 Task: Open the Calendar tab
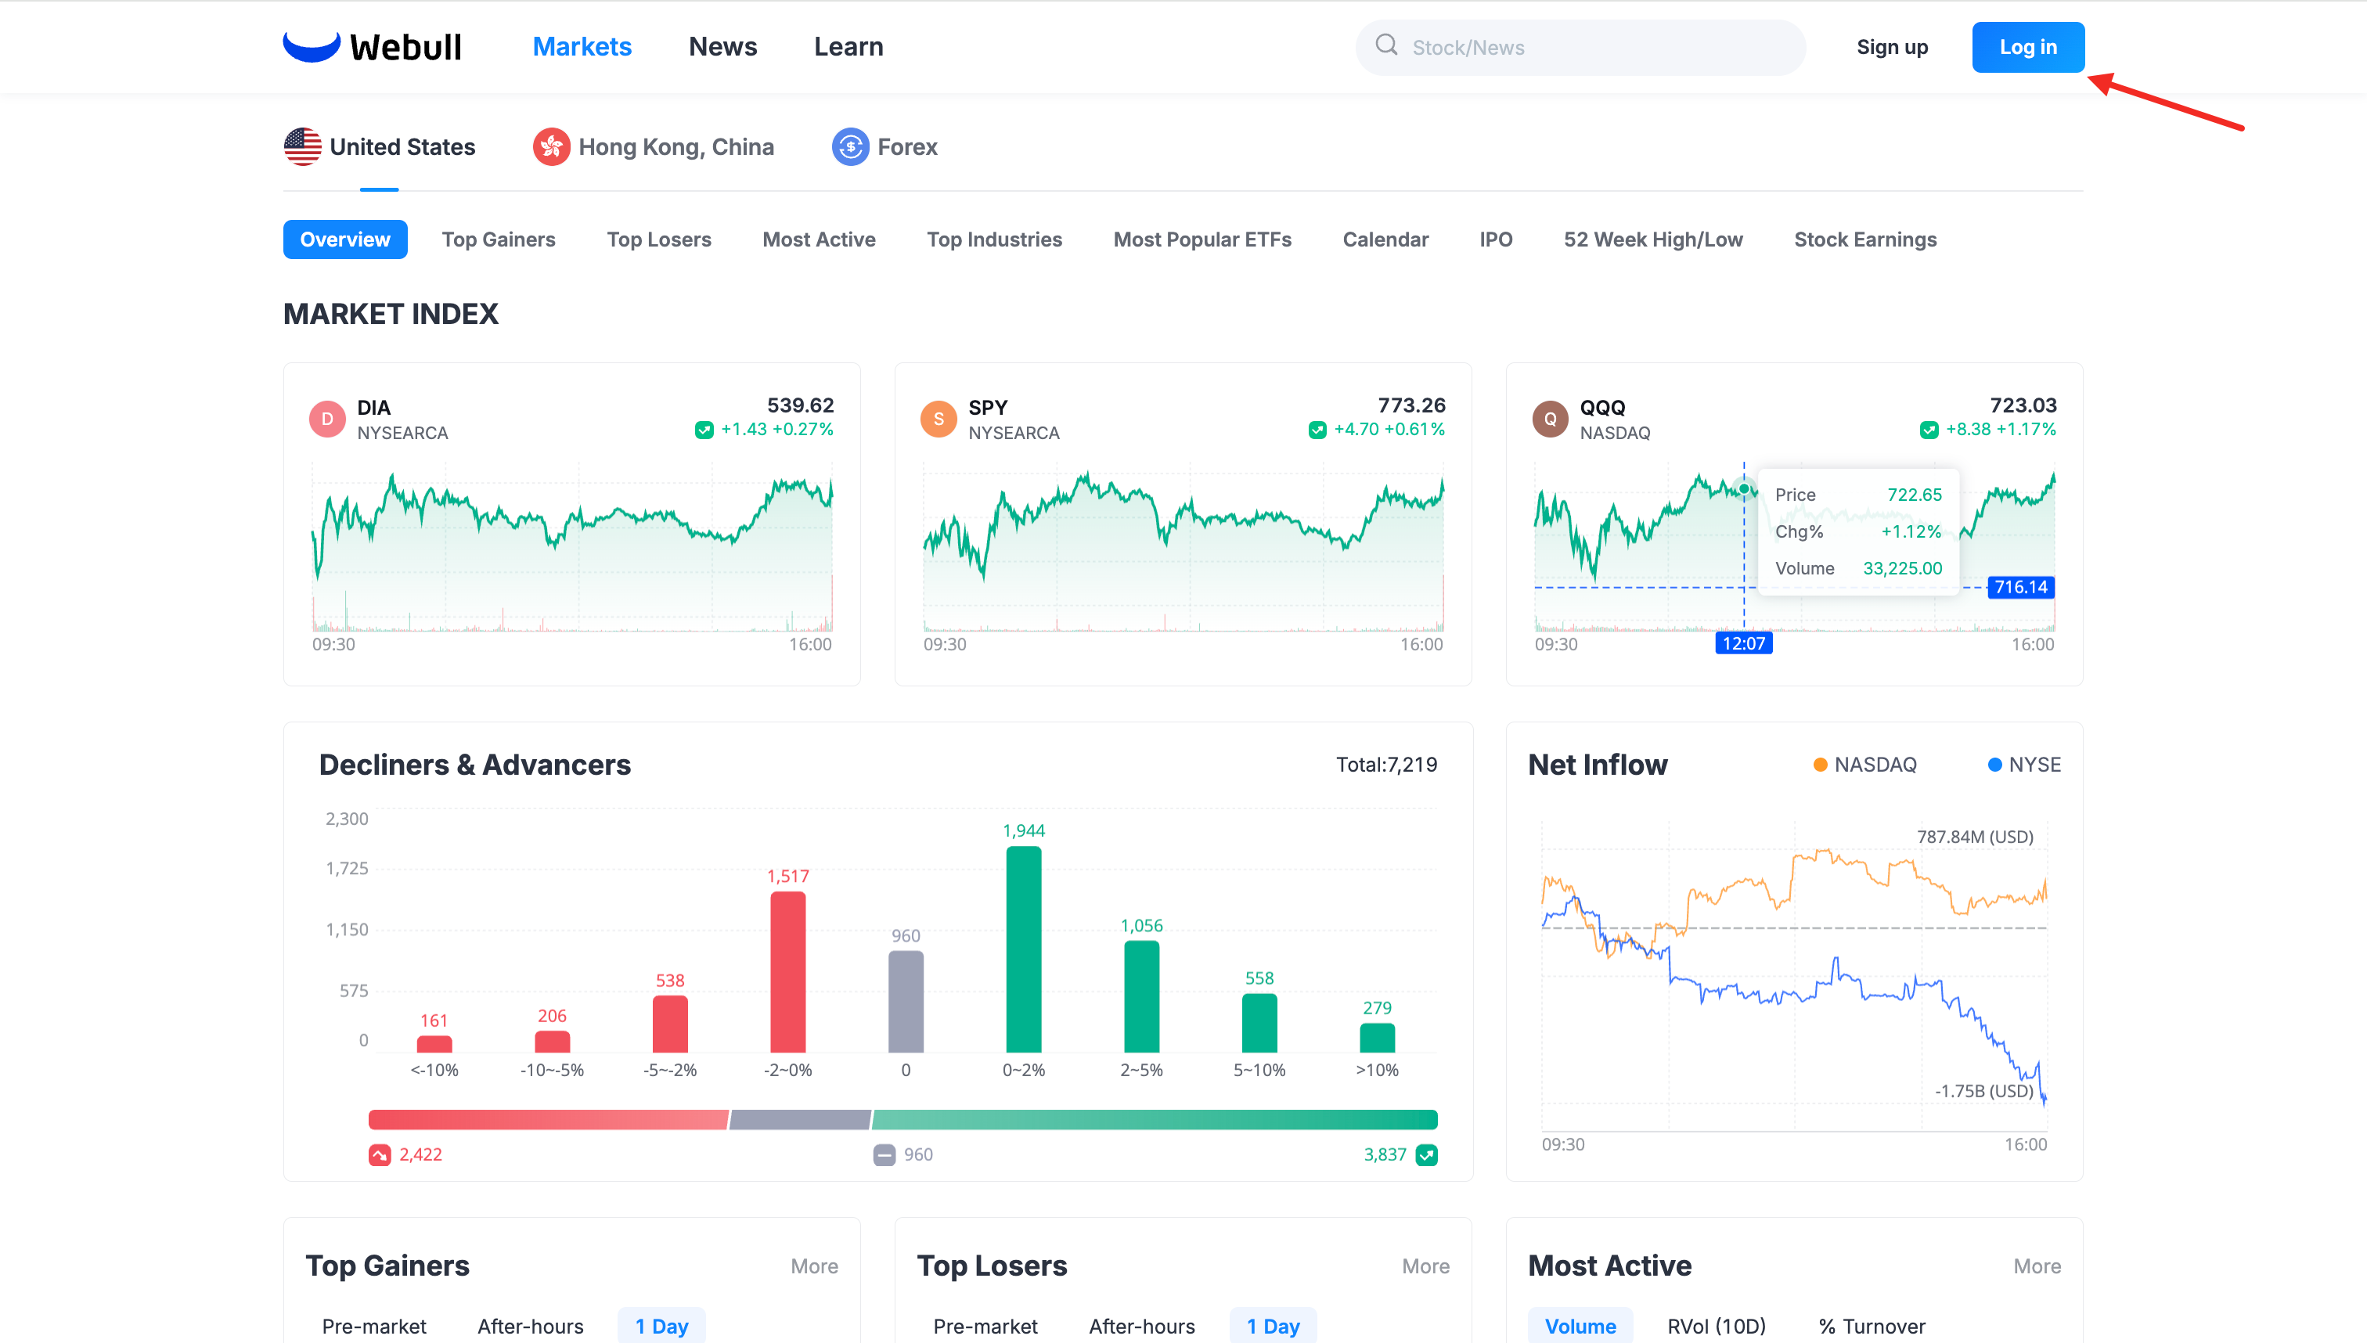click(x=1385, y=239)
